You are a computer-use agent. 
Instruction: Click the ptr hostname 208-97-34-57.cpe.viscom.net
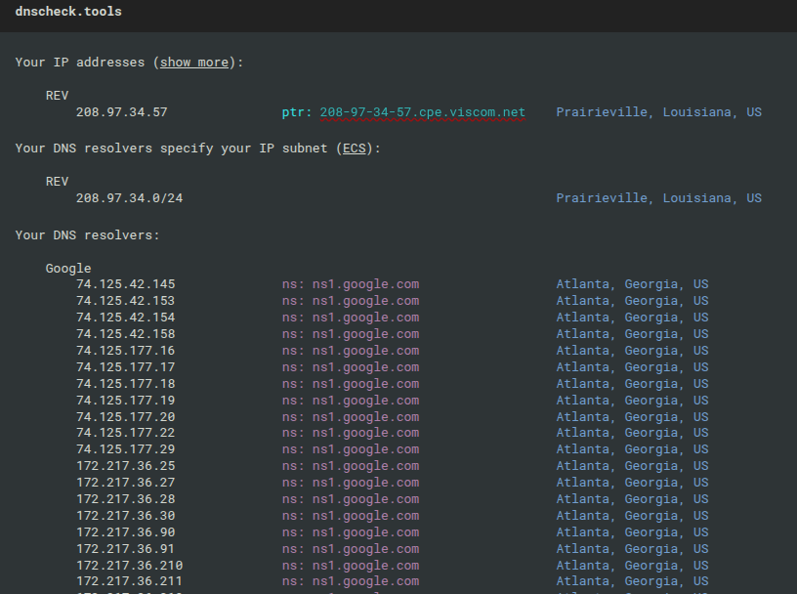(x=422, y=112)
